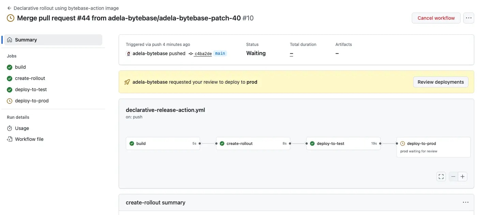Select Usage under Run details
Viewport: 480px width, 215px height.
coord(21,128)
